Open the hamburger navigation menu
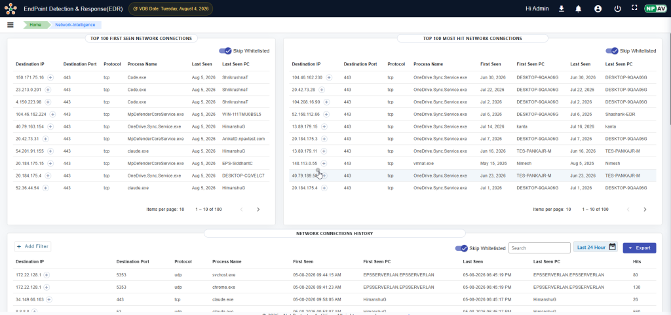Screen dimensions: 671x315 click(x=10, y=25)
